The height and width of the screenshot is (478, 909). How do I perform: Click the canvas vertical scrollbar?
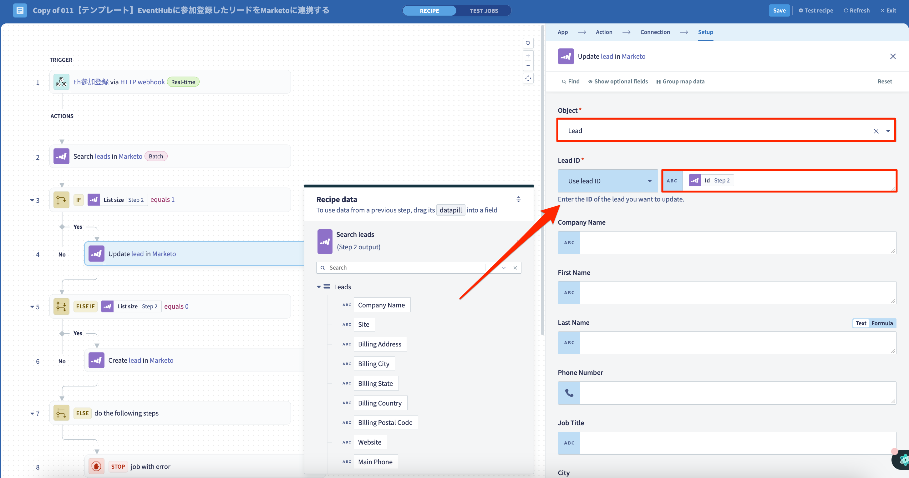[x=542, y=180]
